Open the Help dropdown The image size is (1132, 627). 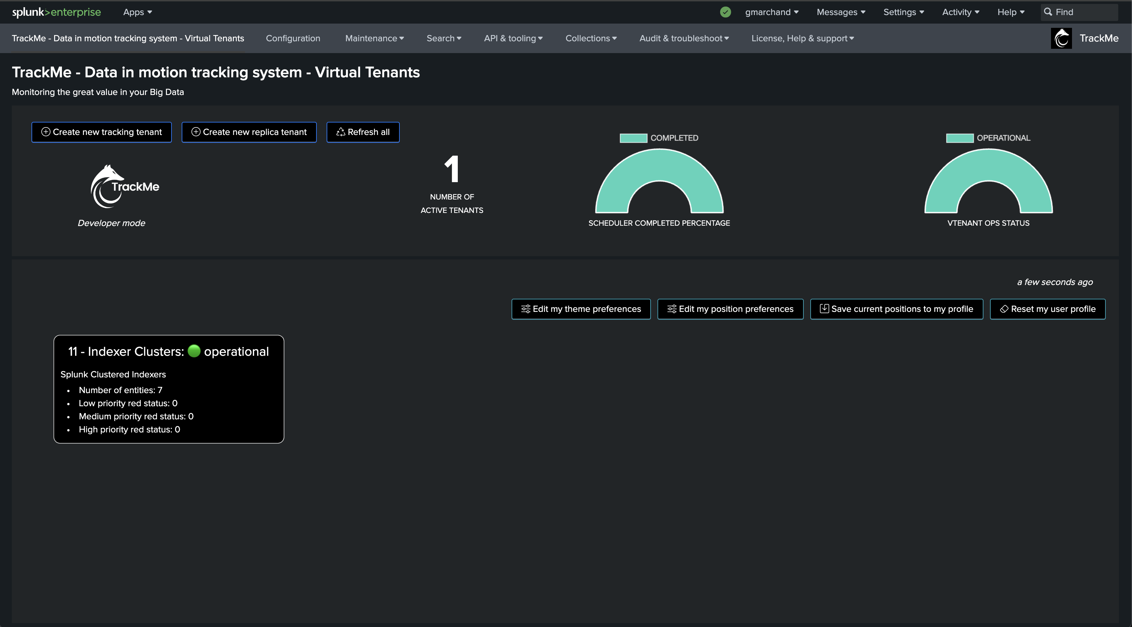[1011, 12]
